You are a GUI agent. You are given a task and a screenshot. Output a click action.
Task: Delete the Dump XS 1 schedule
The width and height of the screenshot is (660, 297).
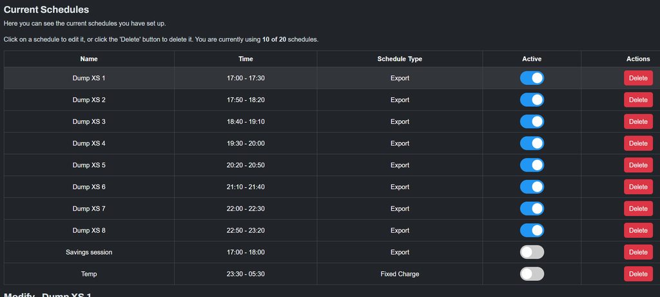[x=637, y=78]
